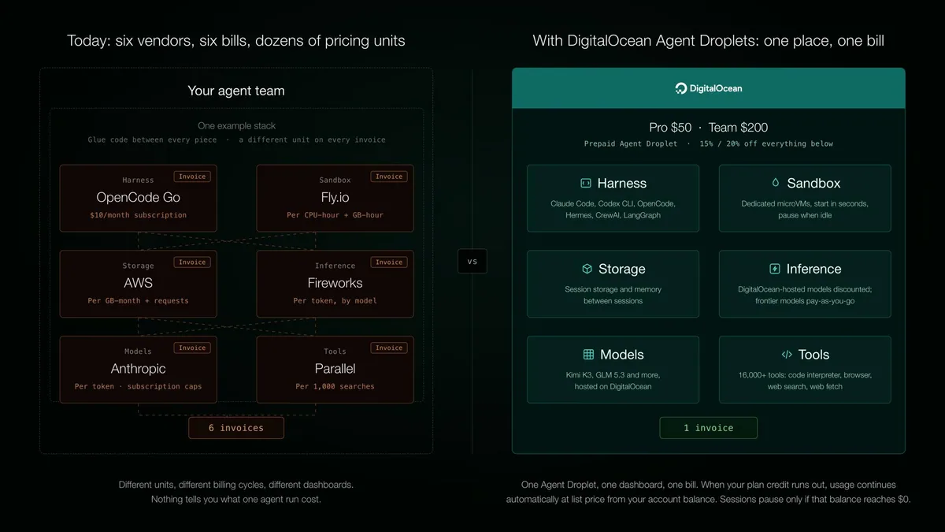Image resolution: width=945 pixels, height=532 pixels.
Task: Click the 'Today: six vendors, six bills' headline
Action: [236, 40]
